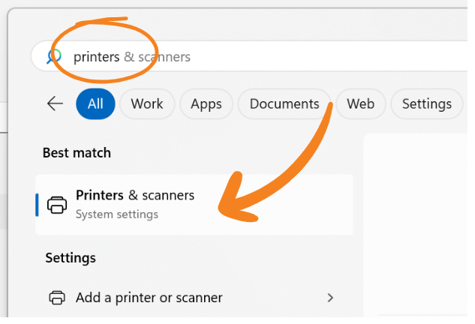Click the Best match section heading
This screenshot has height=324, width=475.
tap(77, 152)
